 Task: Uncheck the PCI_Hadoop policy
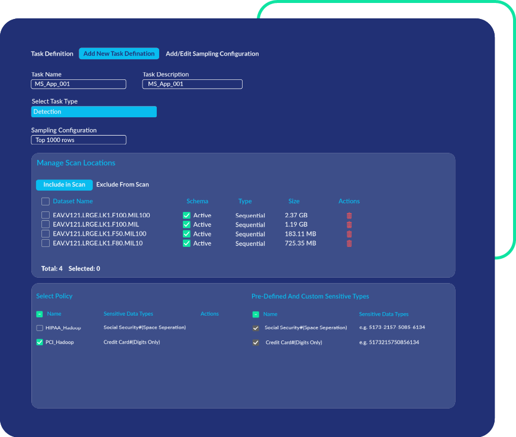39,342
